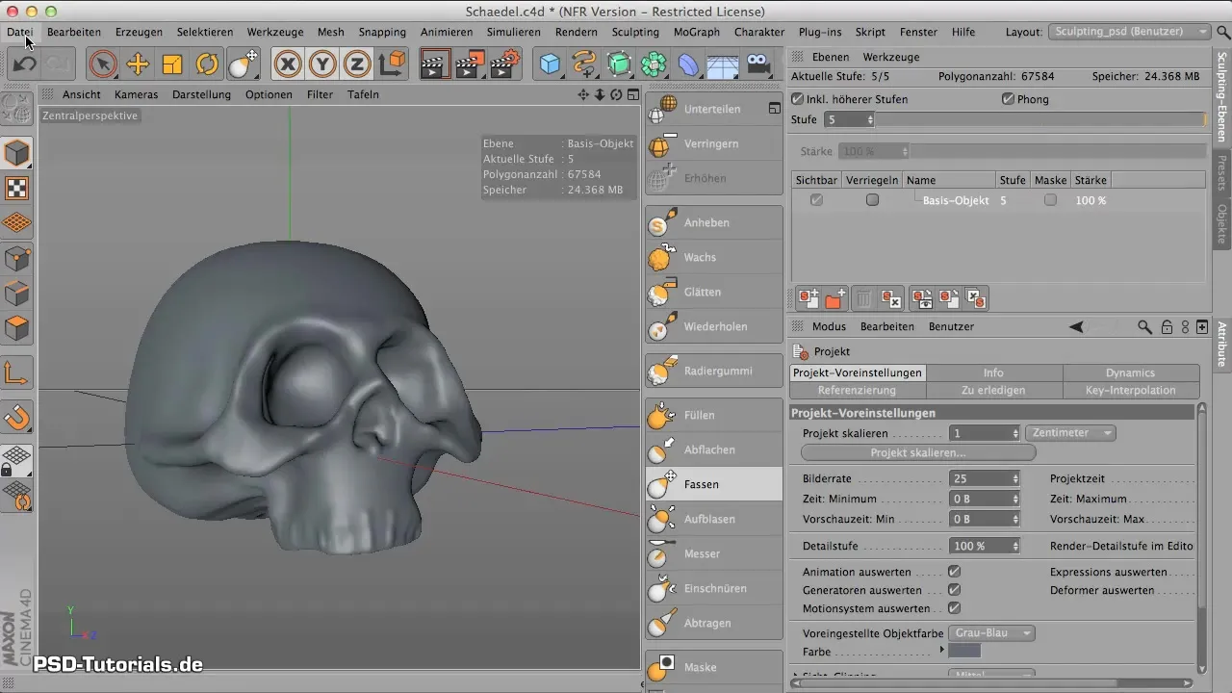The width and height of the screenshot is (1232, 693).
Task: Open the viewport Kameras menu
Action: [x=137, y=94]
